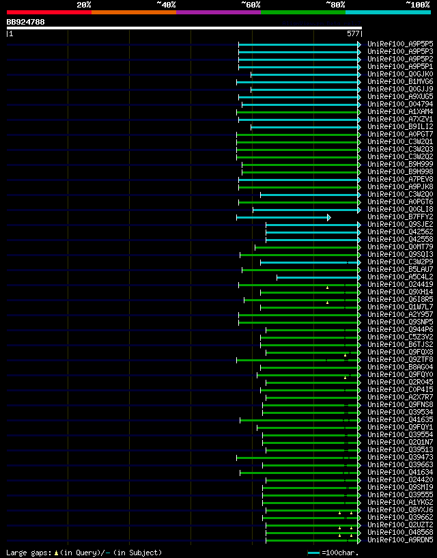Select the UniRef100_A2Y957 label
The width and height of the screenshot is (437, 558).
coord(400,315)
